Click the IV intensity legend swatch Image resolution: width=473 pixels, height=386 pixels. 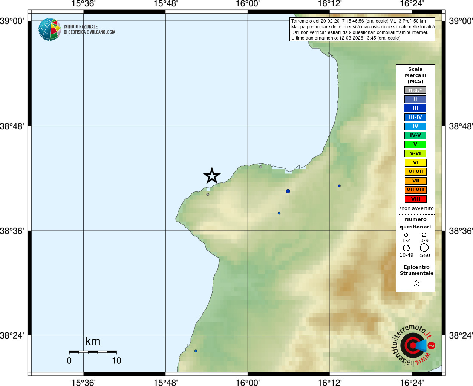pos(415,126)
